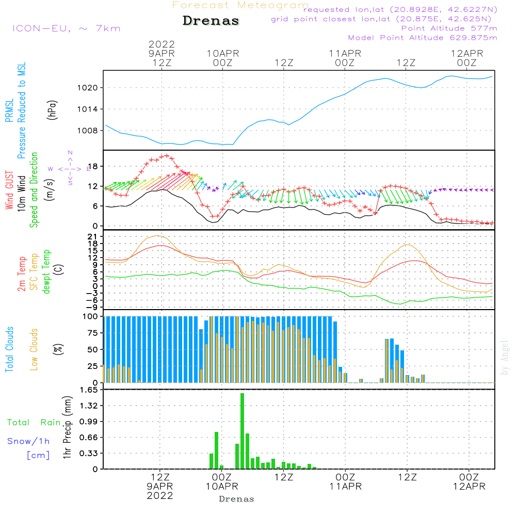Click the 0.99 value on precipitation axis
This screenshot has width=516, height=516.
(89, 422)
